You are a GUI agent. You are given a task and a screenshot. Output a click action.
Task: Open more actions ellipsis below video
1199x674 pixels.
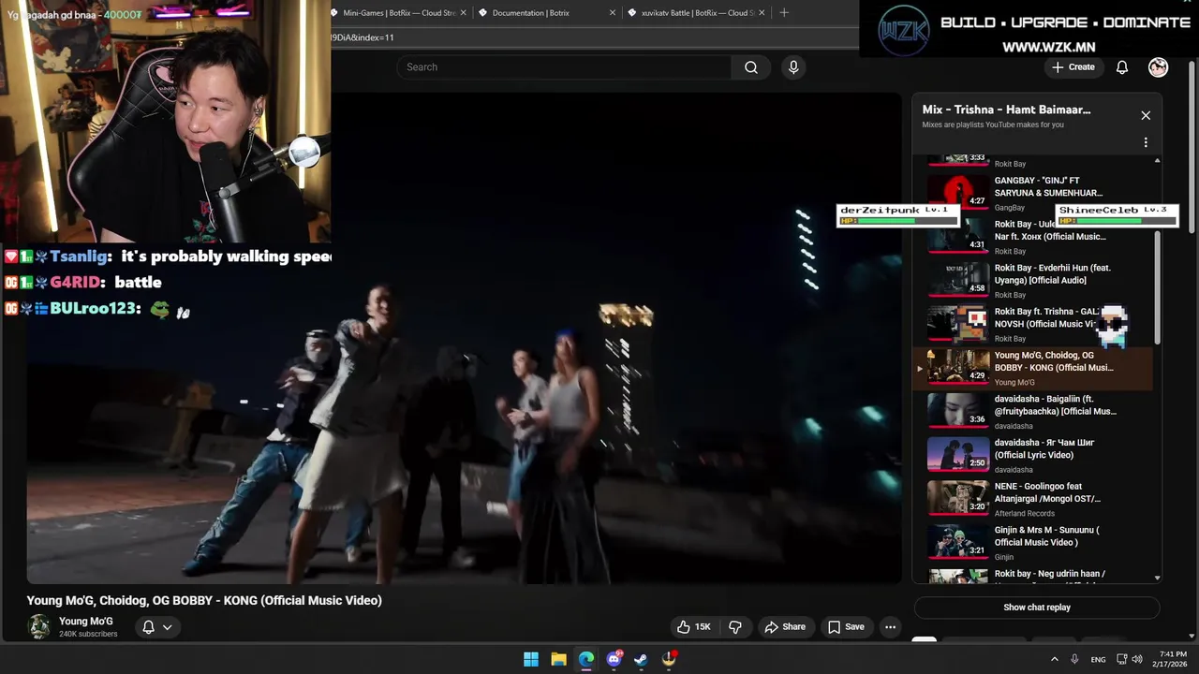(x=891, y=627)
